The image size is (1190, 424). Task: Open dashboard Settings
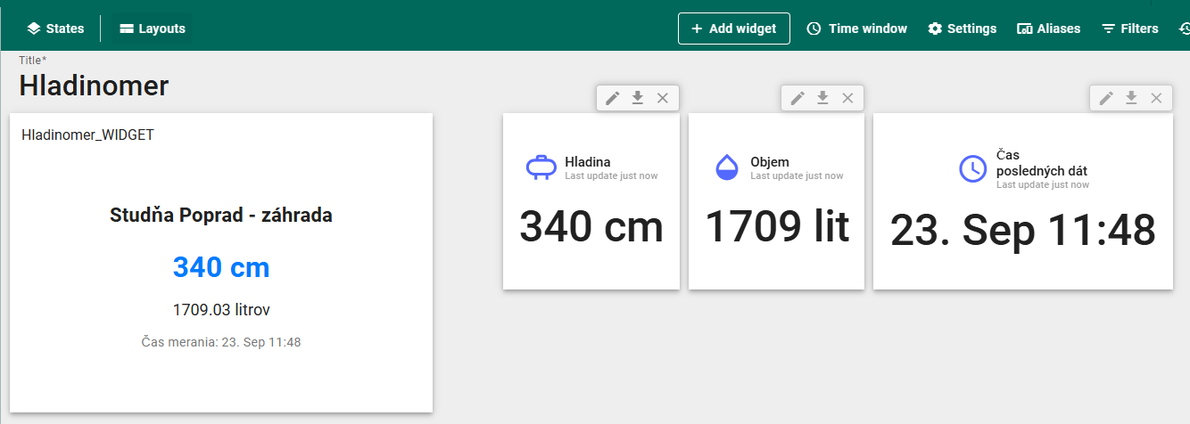[x=962, y=29]
